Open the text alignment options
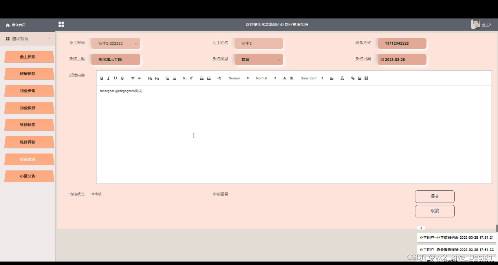 coord(332,79)
